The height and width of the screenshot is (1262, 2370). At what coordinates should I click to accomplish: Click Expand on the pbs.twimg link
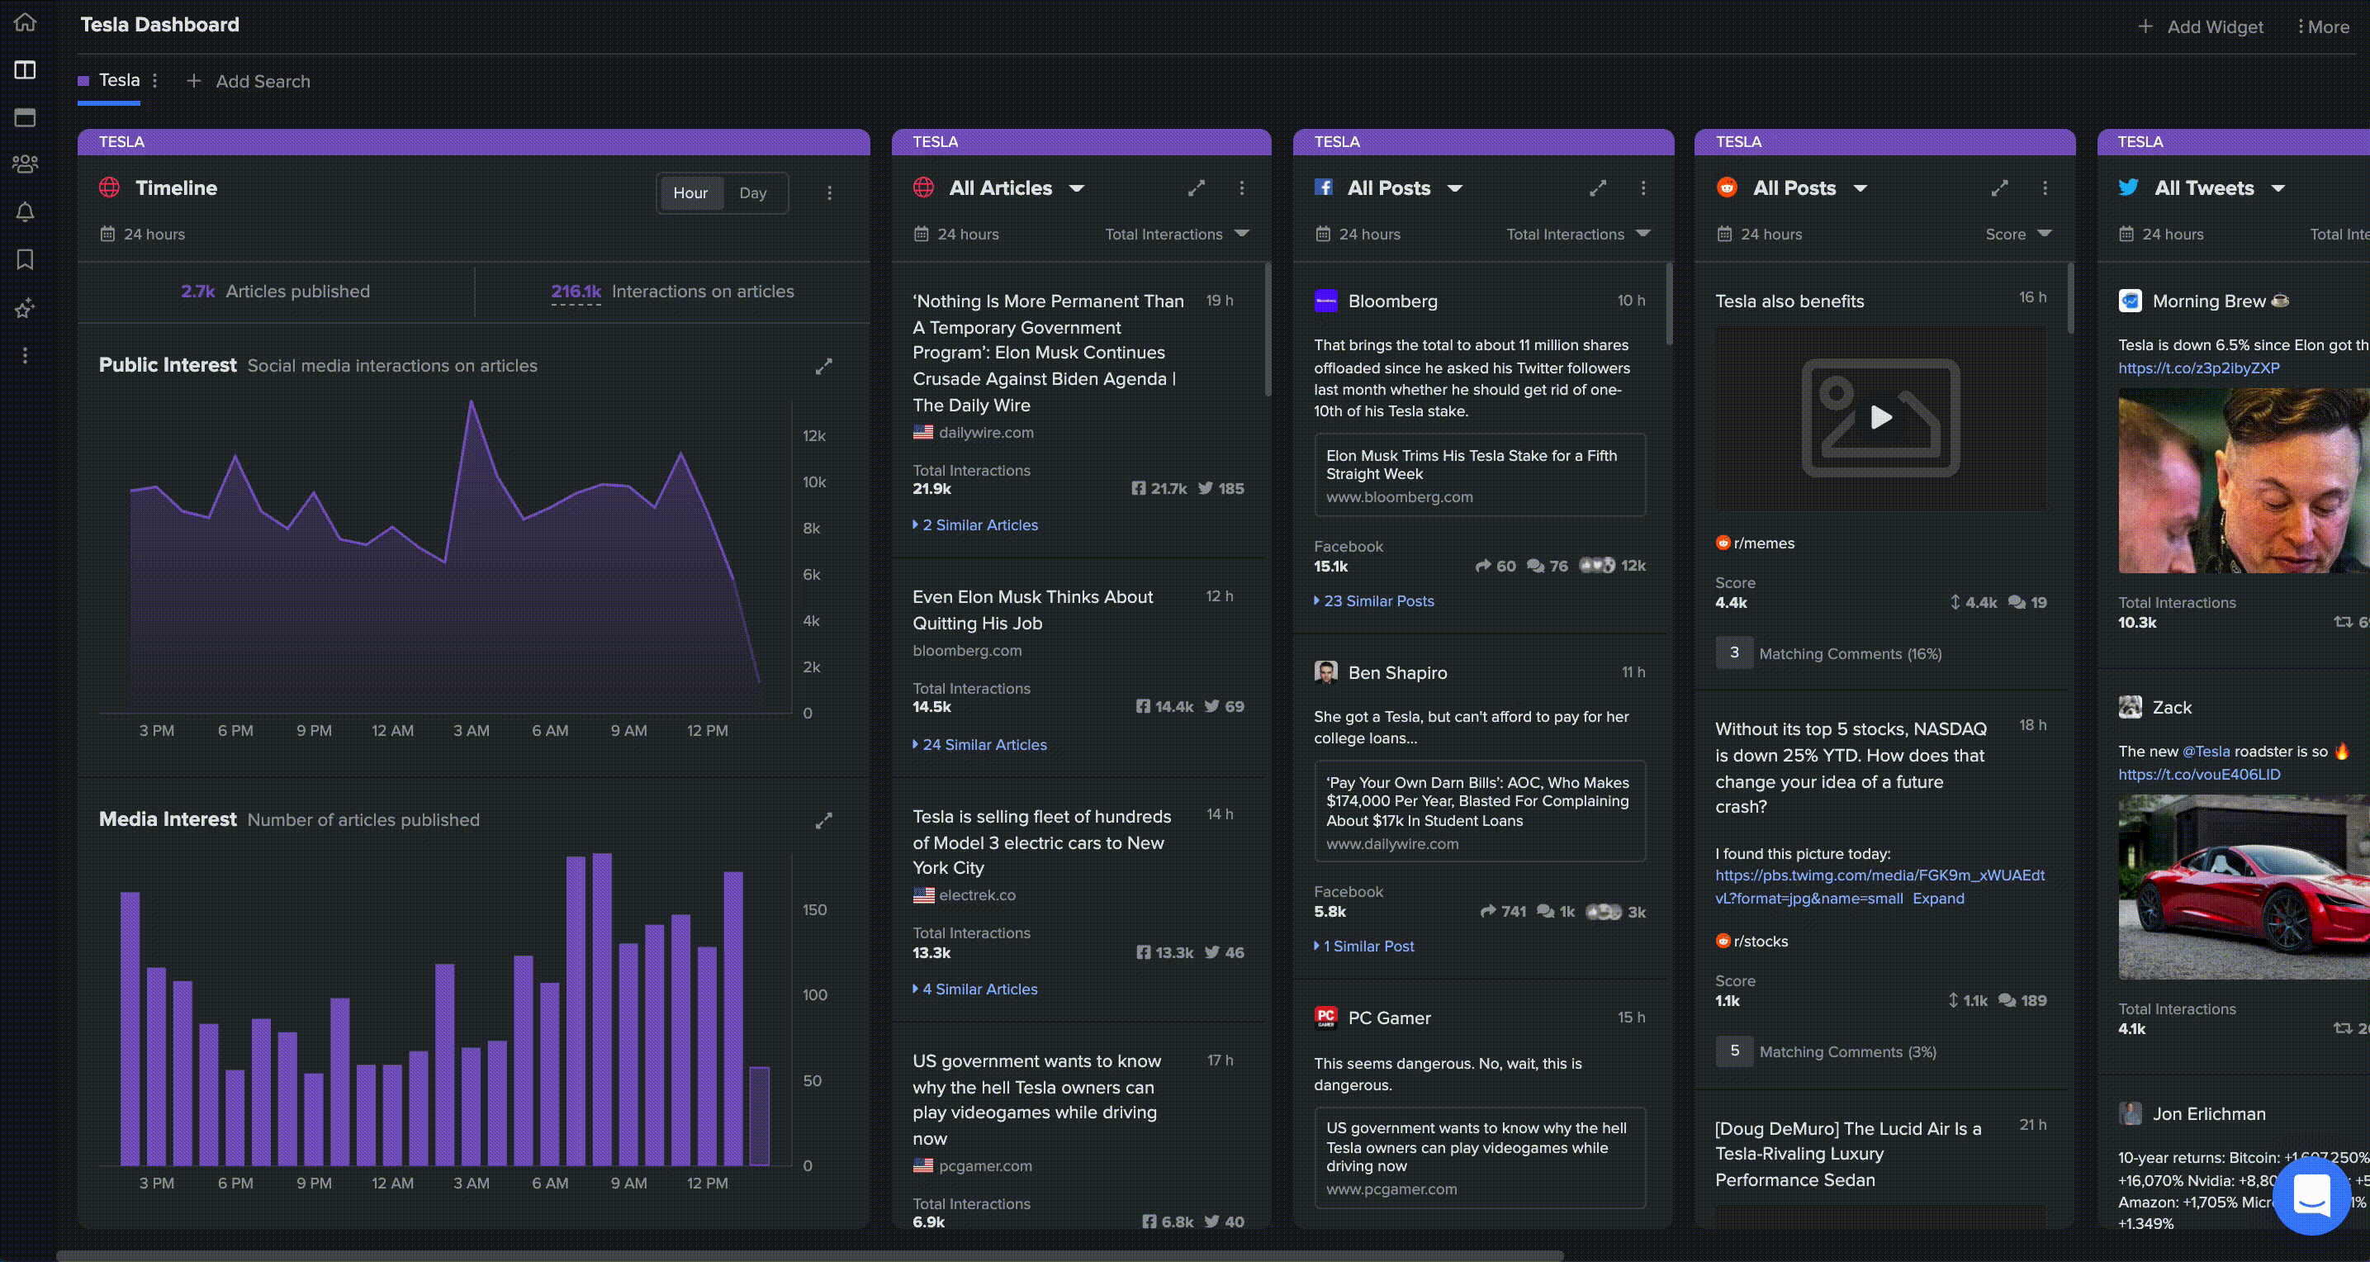(x=1938, y=899)
